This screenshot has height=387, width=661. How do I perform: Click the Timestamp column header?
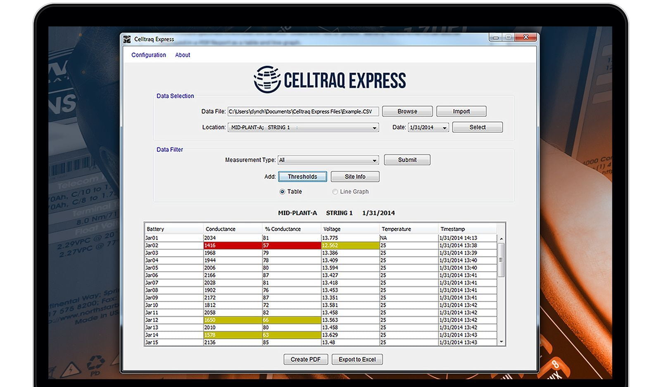pos(467,229)
